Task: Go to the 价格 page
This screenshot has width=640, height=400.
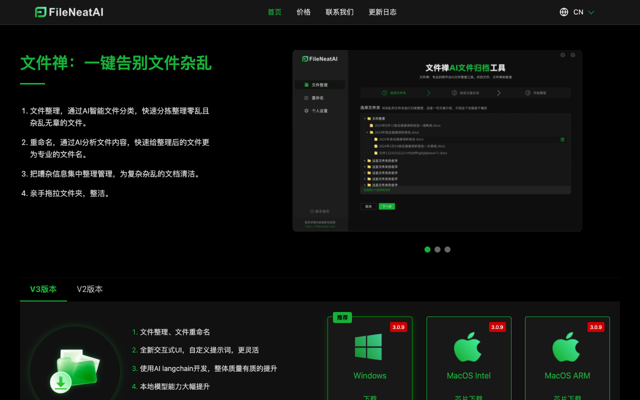Action: tap(303, 12)
